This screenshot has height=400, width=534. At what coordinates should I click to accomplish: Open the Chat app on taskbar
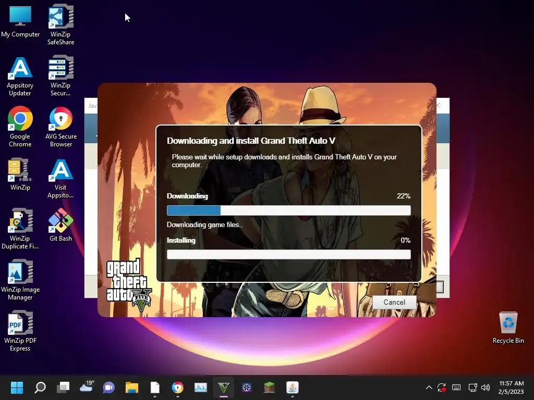108,387
